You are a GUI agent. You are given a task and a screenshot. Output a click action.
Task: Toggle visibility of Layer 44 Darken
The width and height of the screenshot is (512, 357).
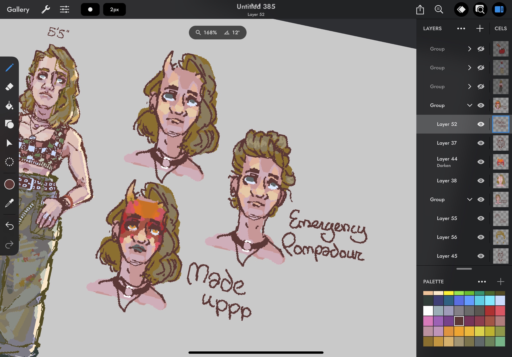coord(481,162)
